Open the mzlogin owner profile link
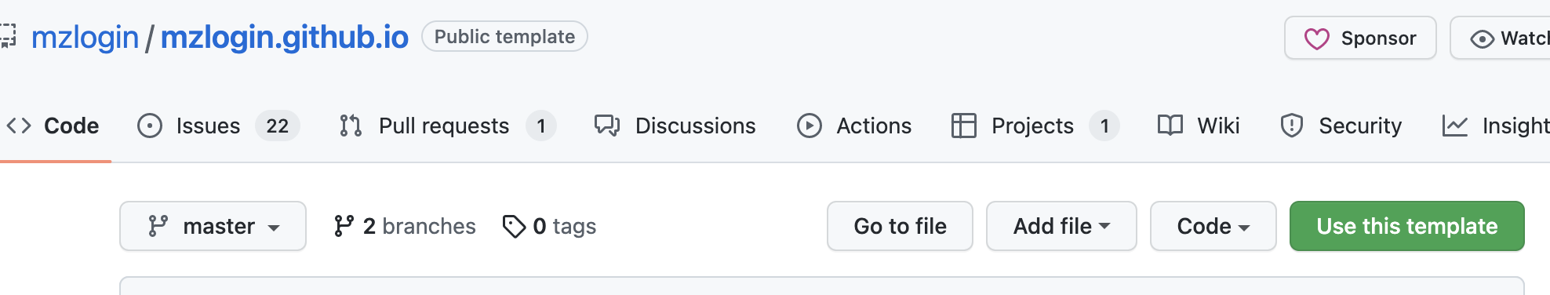This screenshot has width=1550, height=295. 85,38
